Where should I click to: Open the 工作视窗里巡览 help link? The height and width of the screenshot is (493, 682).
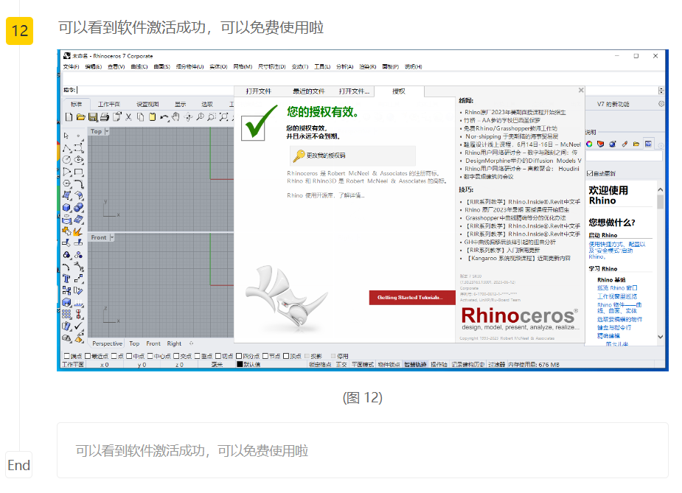coord(617,296)
